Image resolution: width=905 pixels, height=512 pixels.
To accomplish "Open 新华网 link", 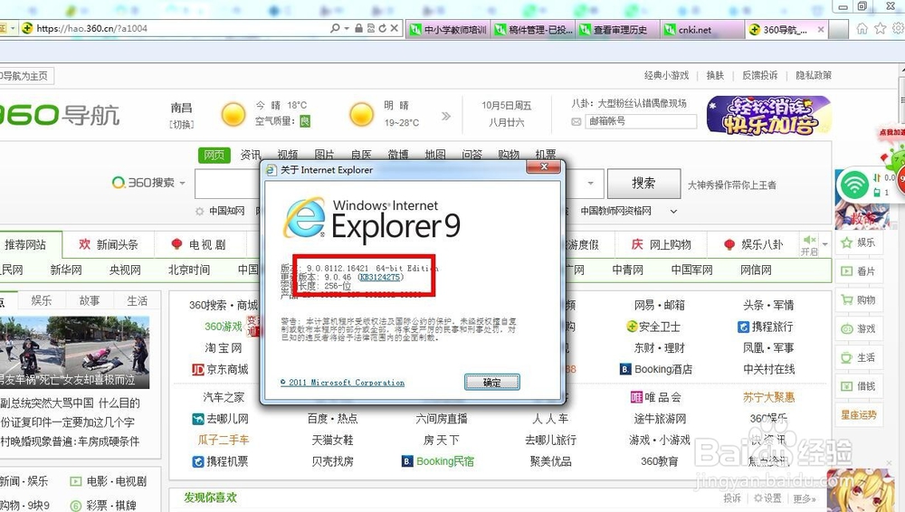I will pos(66,270).
